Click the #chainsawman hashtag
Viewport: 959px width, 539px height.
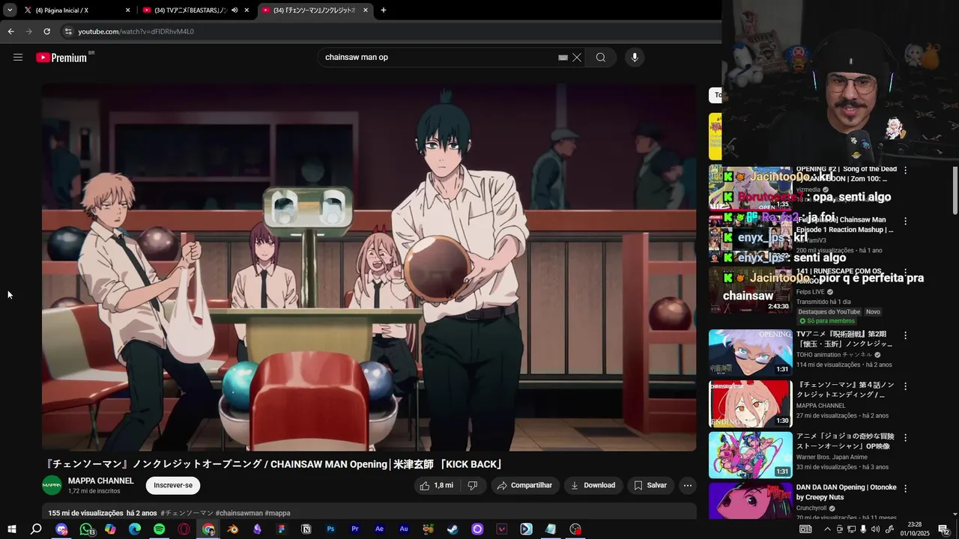[239, 513]
